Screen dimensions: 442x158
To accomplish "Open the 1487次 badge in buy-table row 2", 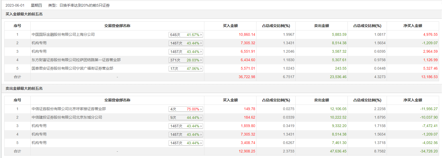I will [x=186, y=43].
